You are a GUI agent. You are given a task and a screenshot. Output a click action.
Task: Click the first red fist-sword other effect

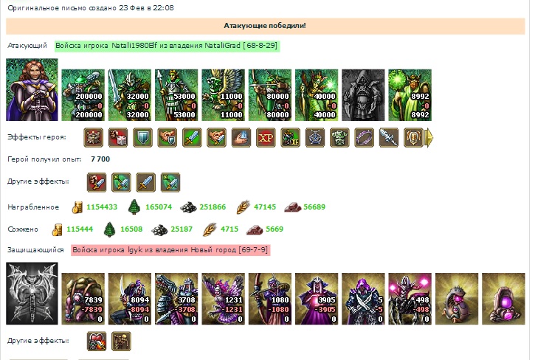[97, 182]
